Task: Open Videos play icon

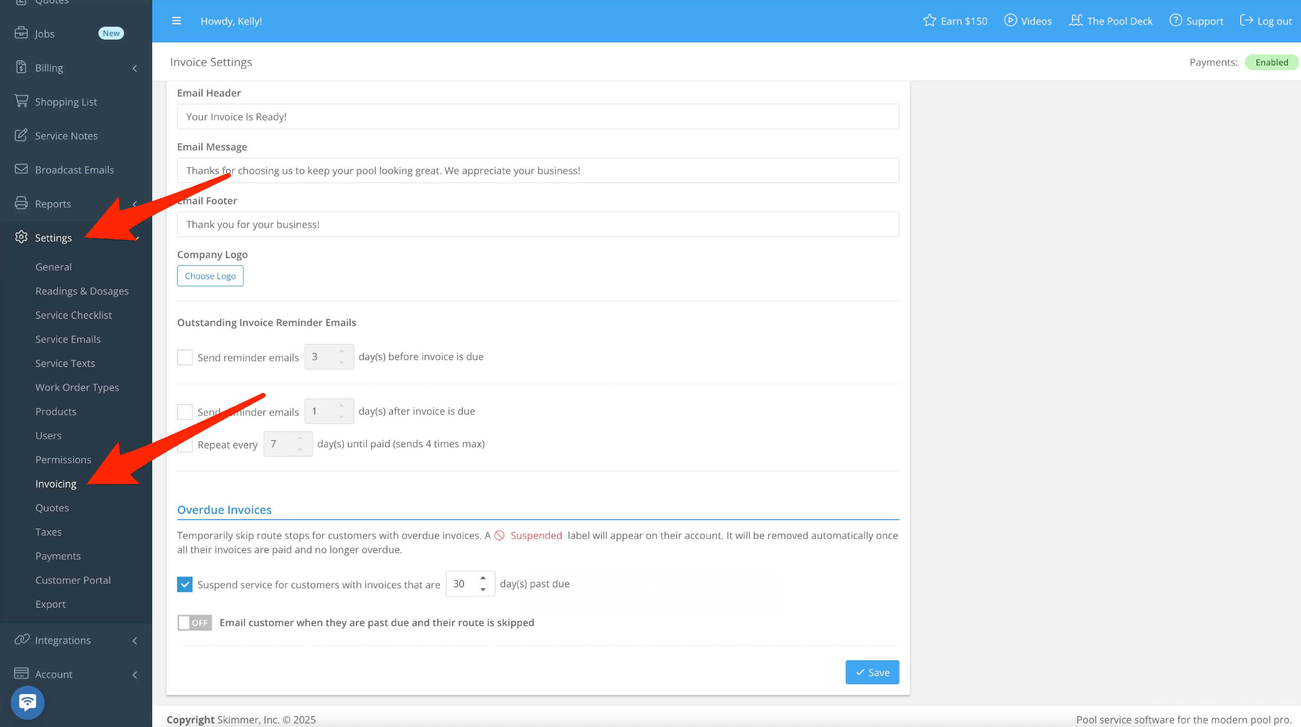Action: (1010, 20)
